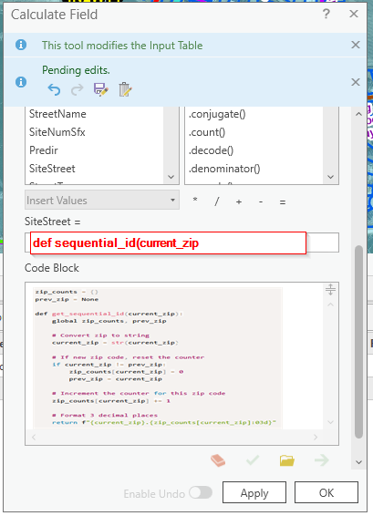The height and width of the screenshot is (516, 373).
Task: Insert the divide (/) operator
Action: coord(216,201)
